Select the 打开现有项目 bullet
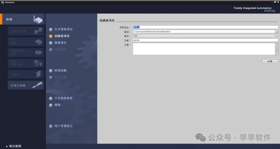This screenshot has height=149, width=280. [x=51, y=30]
